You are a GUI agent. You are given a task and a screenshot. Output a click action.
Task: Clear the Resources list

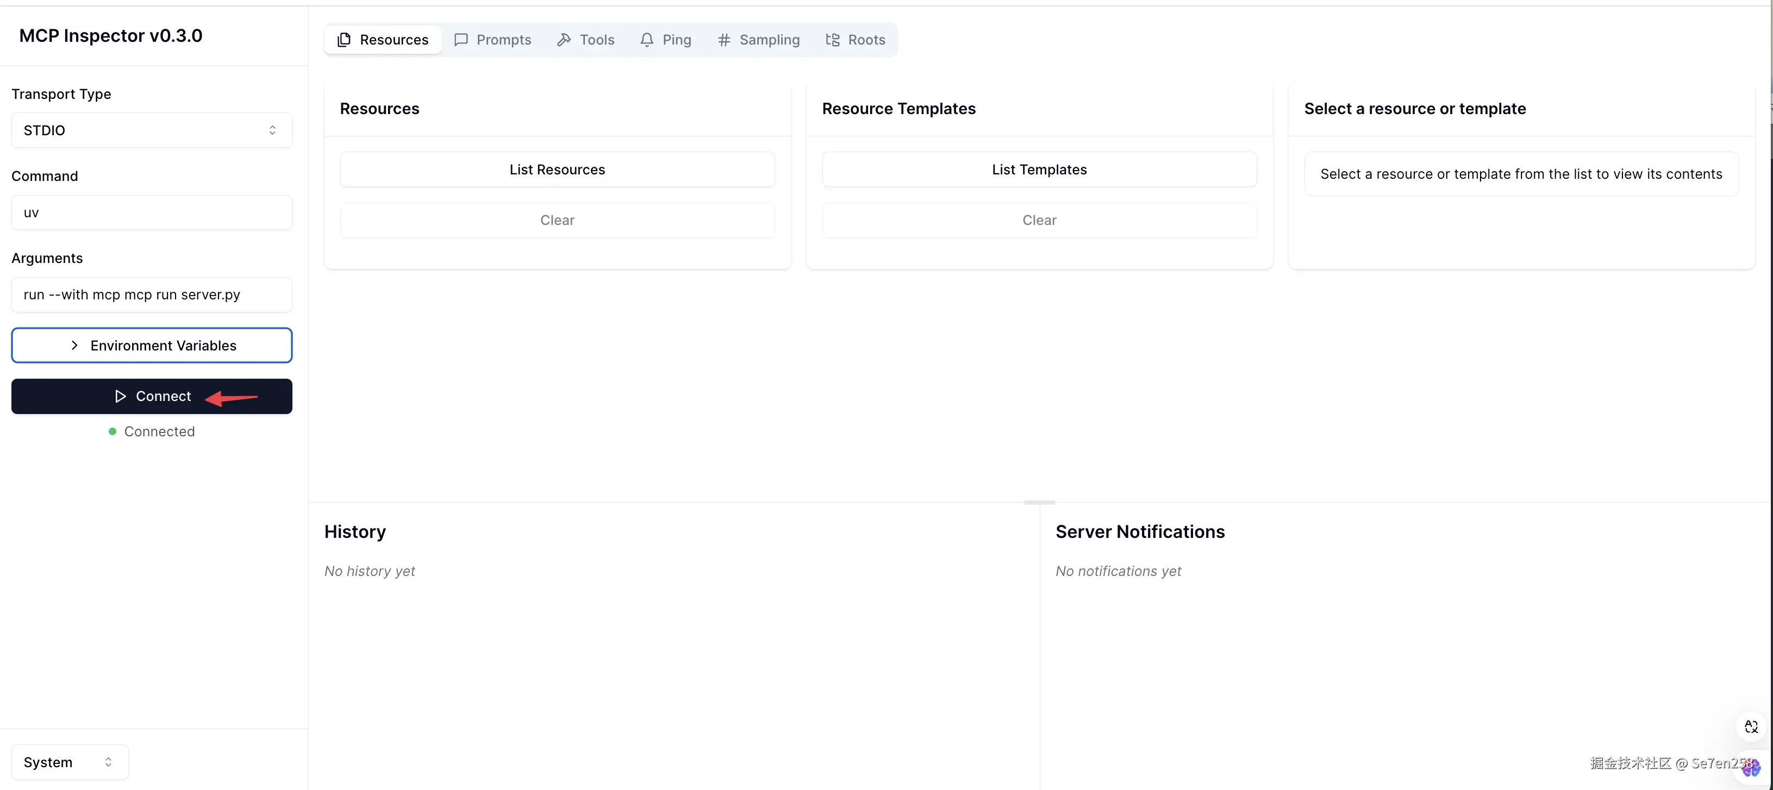point(557,220)
